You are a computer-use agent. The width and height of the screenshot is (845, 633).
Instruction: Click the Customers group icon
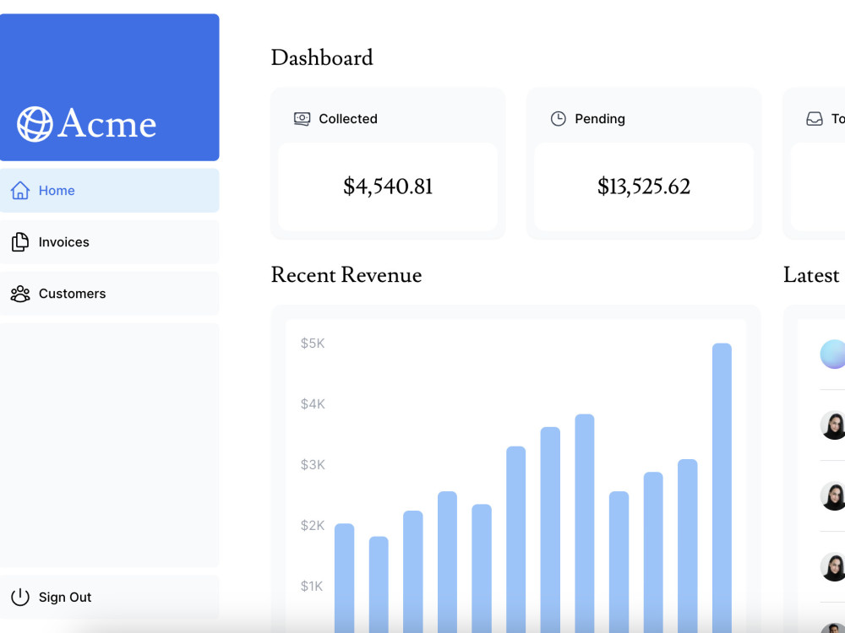point(20,294)
